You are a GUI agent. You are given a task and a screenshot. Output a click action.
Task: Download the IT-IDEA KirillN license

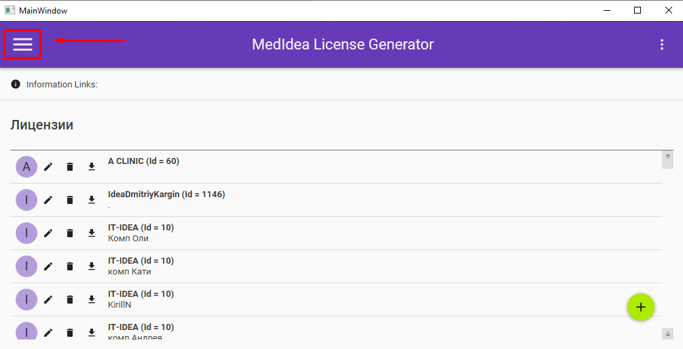point(92,300)
